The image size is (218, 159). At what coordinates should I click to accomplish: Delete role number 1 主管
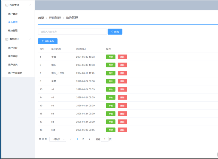(122, 57)
